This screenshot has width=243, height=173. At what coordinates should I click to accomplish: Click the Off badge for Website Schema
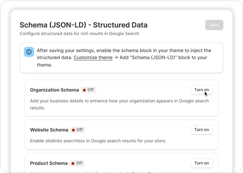pos(77,130)
